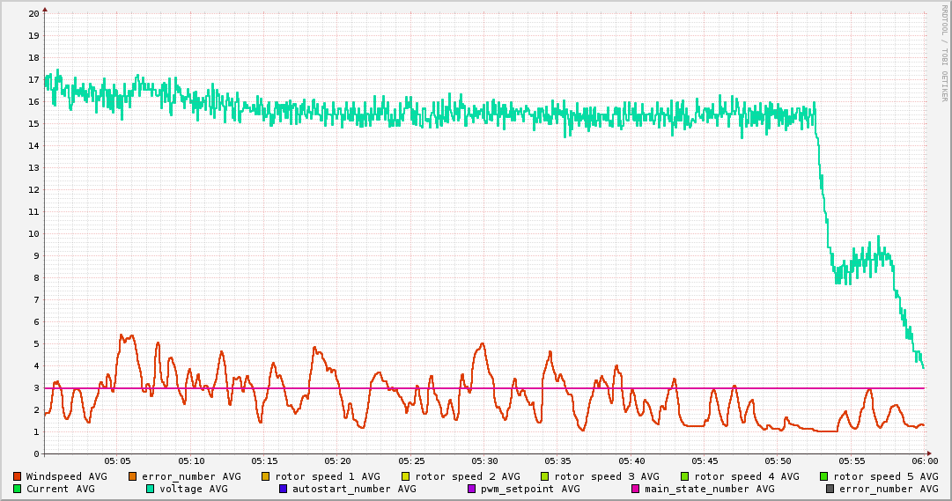Click the 20 value on the y-axis
The image size is (952, 501).
[x=33, y=13]
